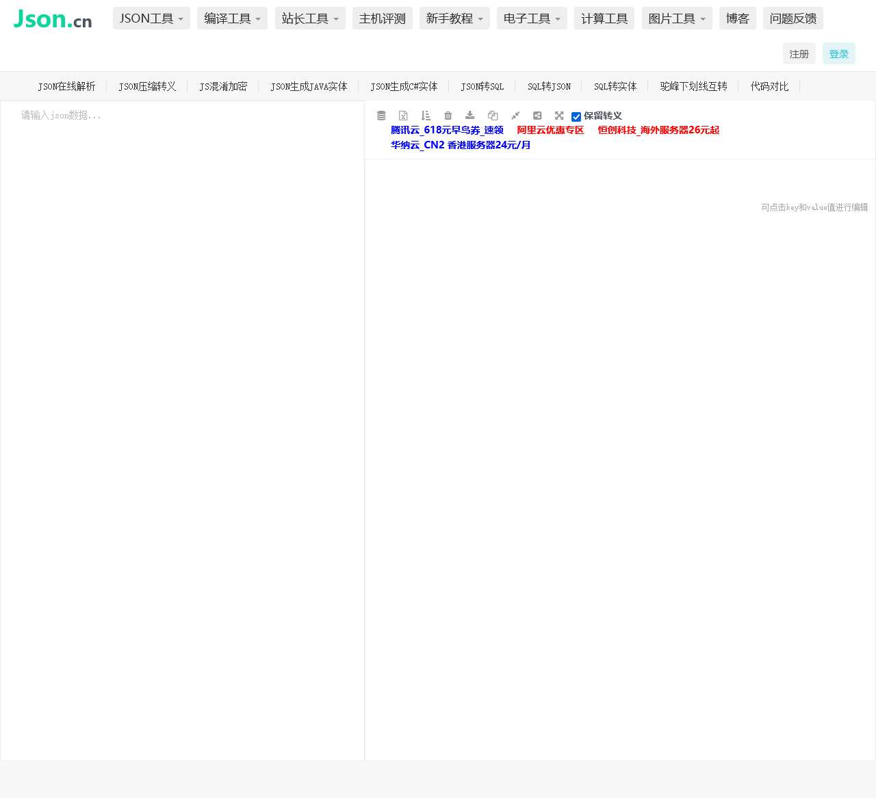Screen dimensions: 876x798
Task: Select 博客 in the navigation bar
Action: (738, 18)
